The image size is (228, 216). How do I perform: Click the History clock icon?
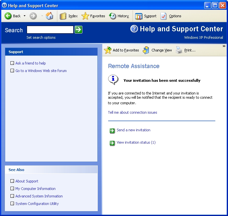(x=113, y=16)
